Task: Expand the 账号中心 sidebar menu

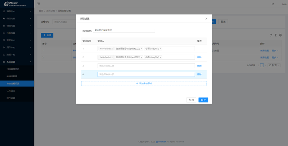Action: pyautogui.click(x=17, y=40)
